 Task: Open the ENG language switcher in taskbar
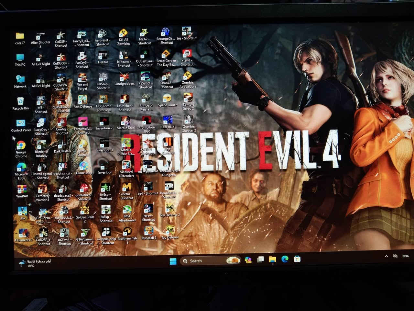[x=406, y=256]
